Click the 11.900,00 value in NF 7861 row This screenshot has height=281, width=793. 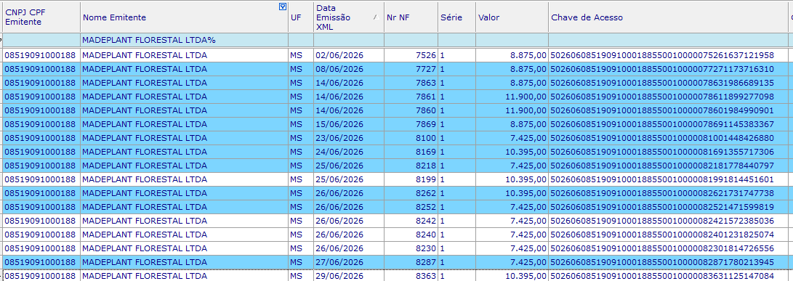[x=512, y=97]
